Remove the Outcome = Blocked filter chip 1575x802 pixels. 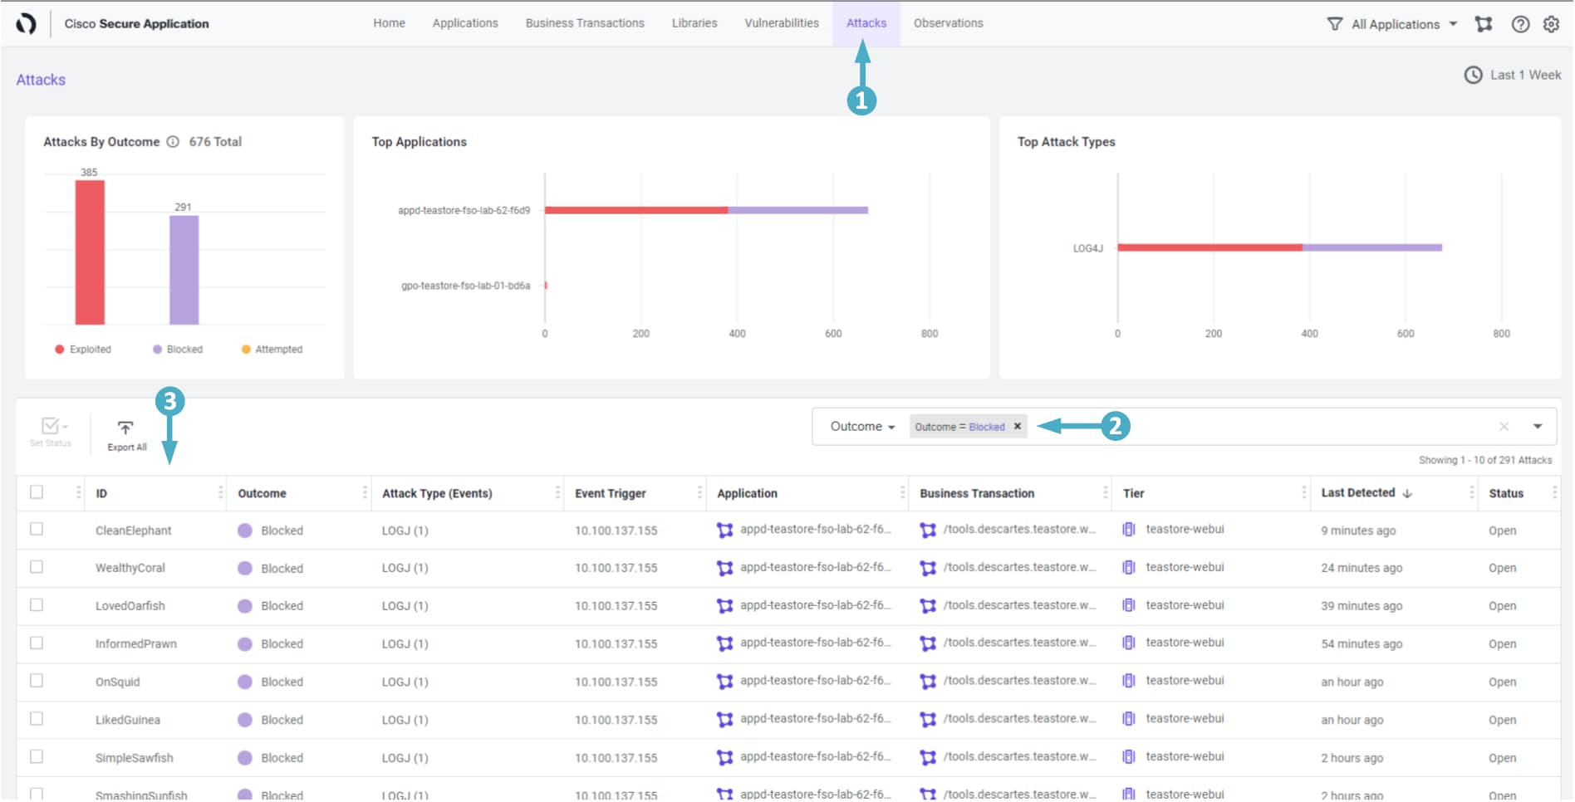point(1018,427)
